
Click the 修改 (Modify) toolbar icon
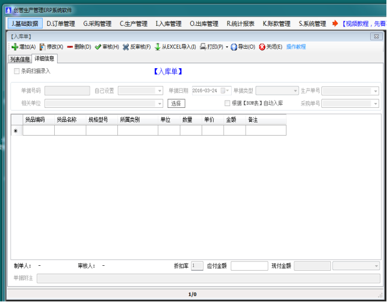point(43,47)
